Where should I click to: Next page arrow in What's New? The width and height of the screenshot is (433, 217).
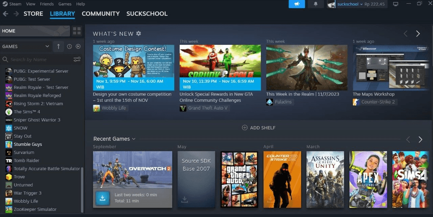click(x=418, y=34)
